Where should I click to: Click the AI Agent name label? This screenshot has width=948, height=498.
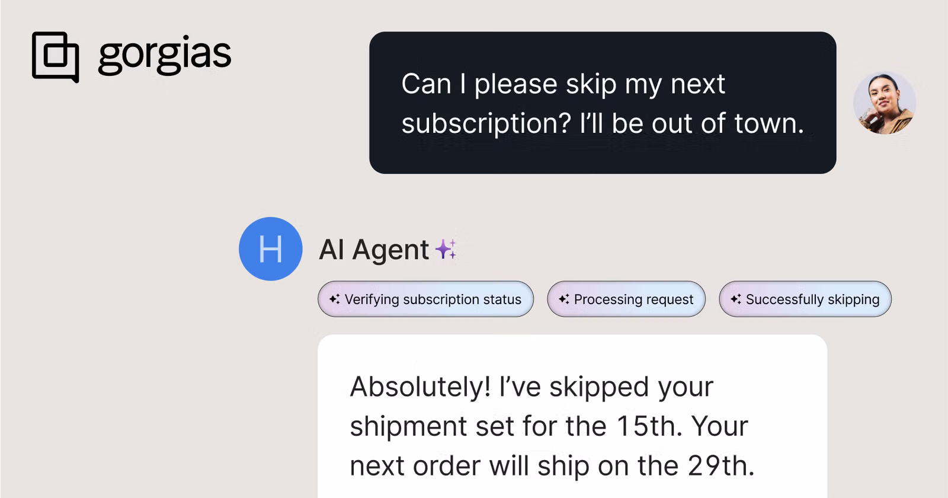373,250
